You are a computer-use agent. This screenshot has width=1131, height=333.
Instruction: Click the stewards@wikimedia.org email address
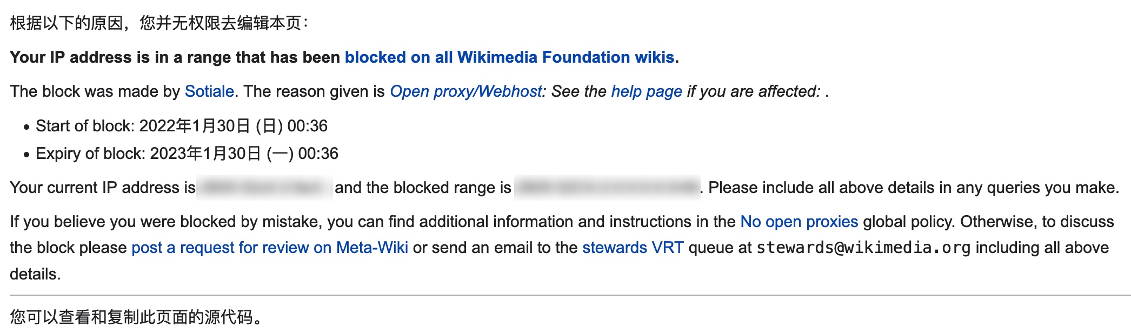(x=863, y=248)
